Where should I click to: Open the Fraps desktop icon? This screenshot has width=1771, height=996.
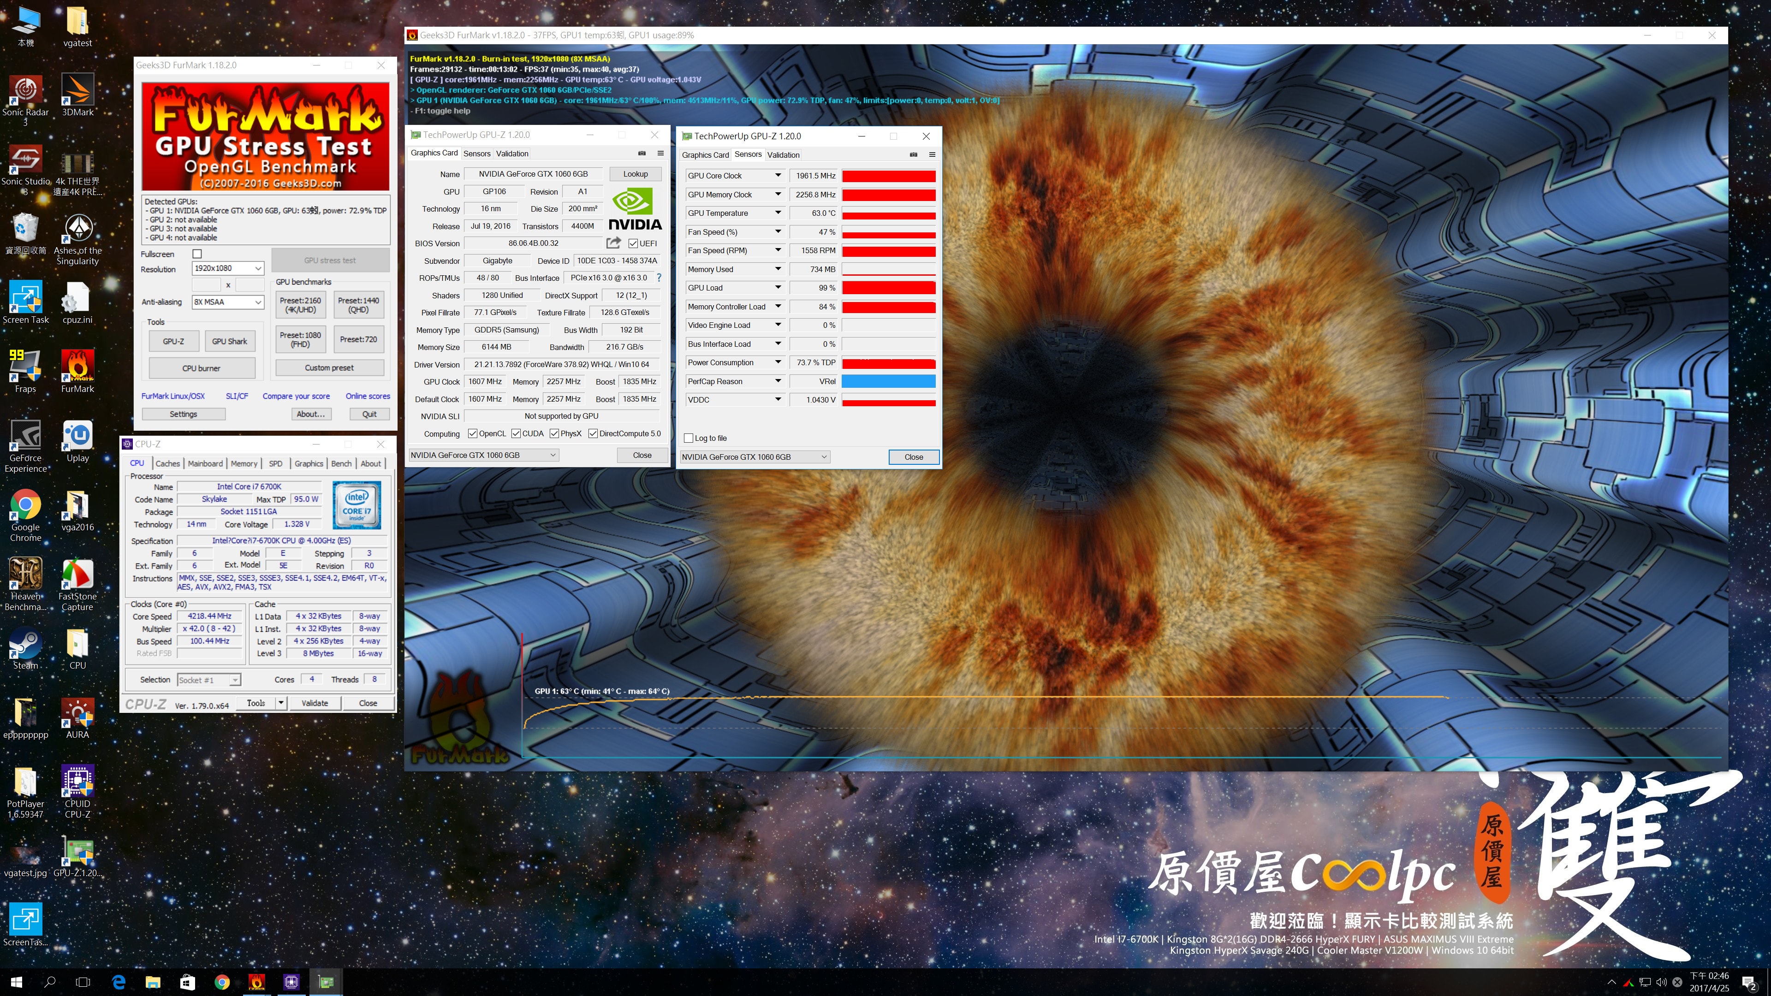[25, 371]
